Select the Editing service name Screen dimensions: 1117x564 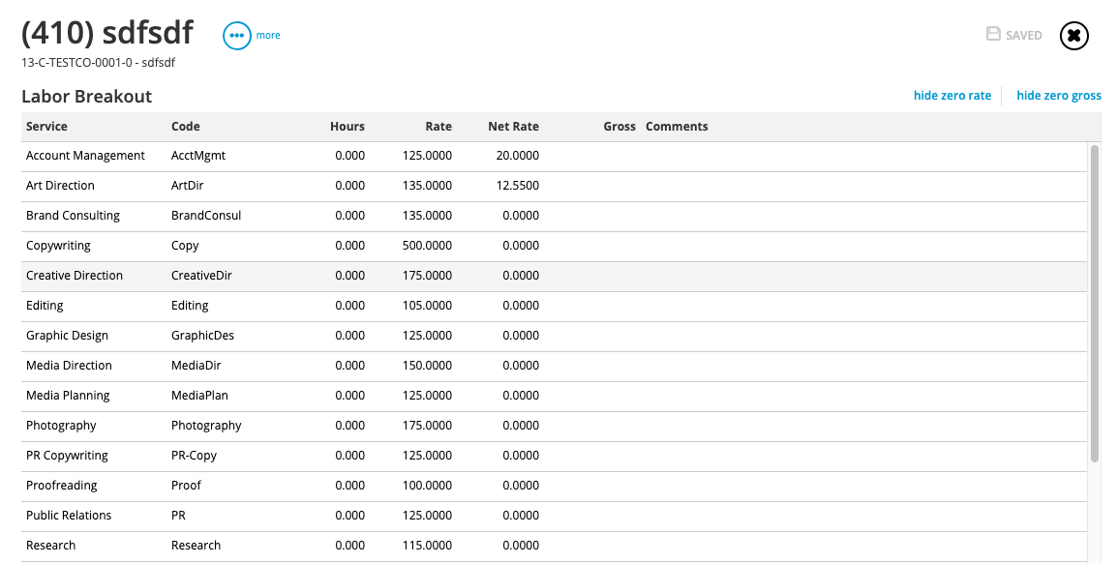45,306
